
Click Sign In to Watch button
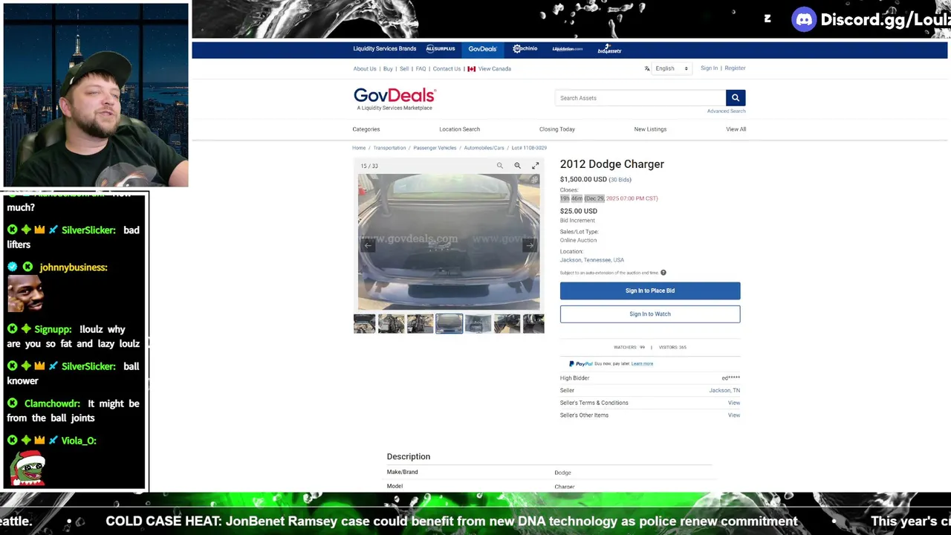[650, 314]
